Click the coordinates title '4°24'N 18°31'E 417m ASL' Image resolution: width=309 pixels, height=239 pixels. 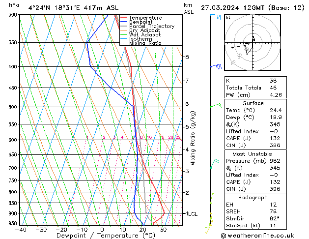click(x=73, y=8)
